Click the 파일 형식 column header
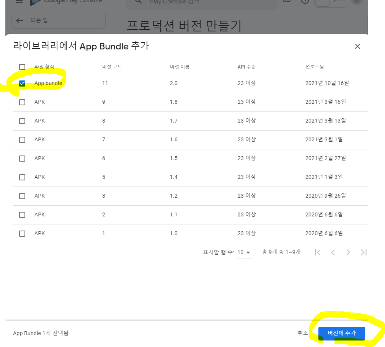This screenshot has width=385, height=347. 44,67
